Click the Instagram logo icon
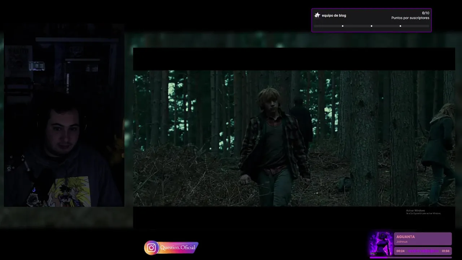Image resolution: width=462 pixels, height=260 pixels. (152, 248)
